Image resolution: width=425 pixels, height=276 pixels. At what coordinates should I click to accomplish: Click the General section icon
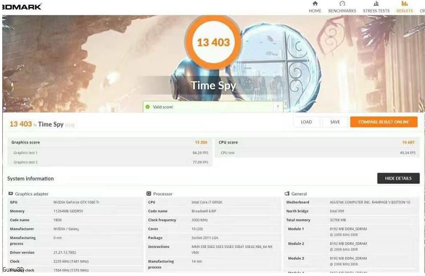click(287, 194)
